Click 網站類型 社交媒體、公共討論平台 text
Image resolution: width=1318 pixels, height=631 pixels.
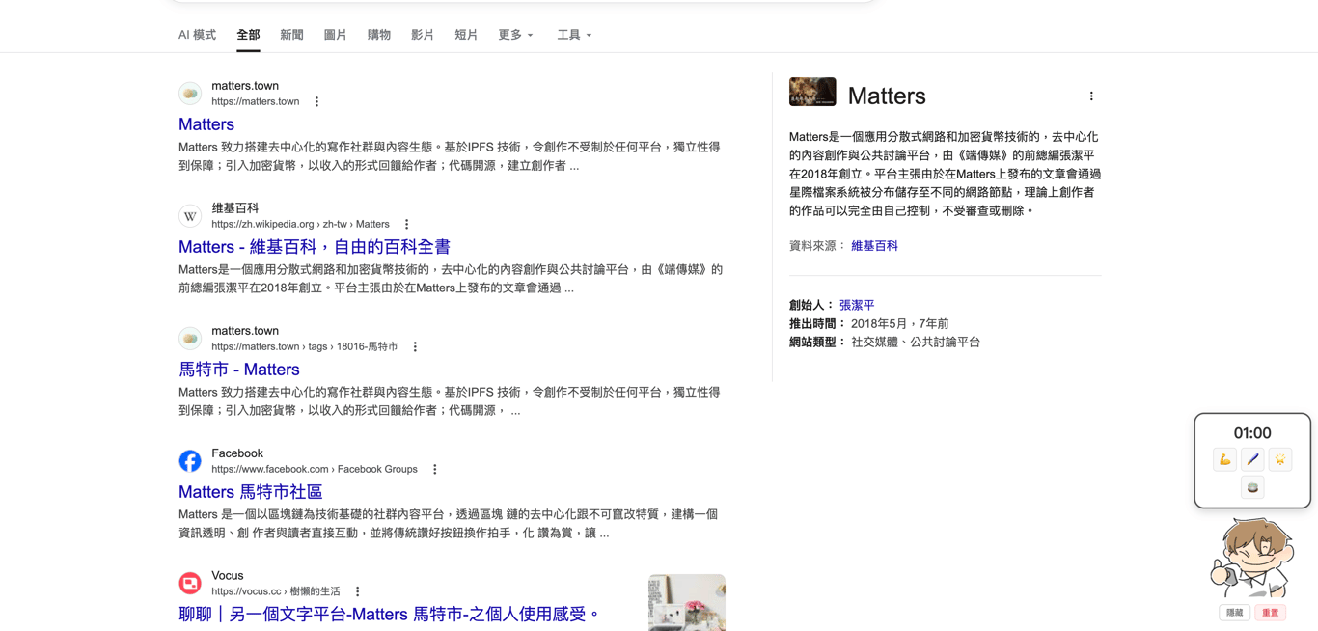coord(885,342)
